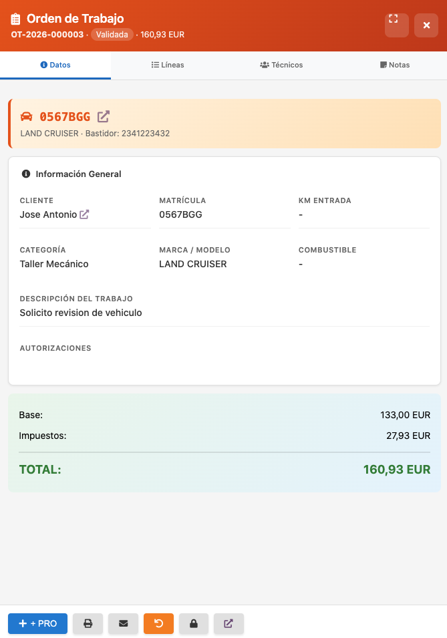Switch to the Datos tab
447x638 pixels.
tap(55, 65)
